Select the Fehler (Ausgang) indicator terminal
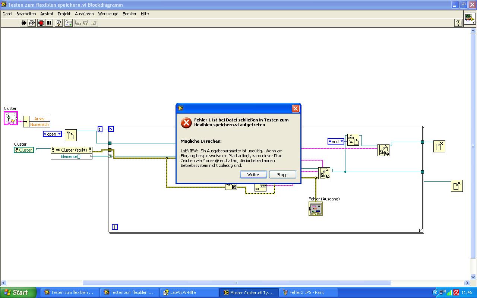The height and width of the screenshot is (298, 477). (x=316, y=209)
